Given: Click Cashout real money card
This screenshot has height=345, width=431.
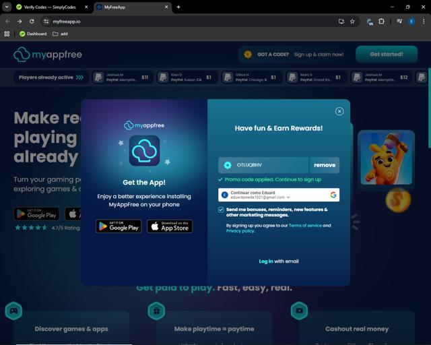Looking at the screenshot, I should tap(357, 328).
